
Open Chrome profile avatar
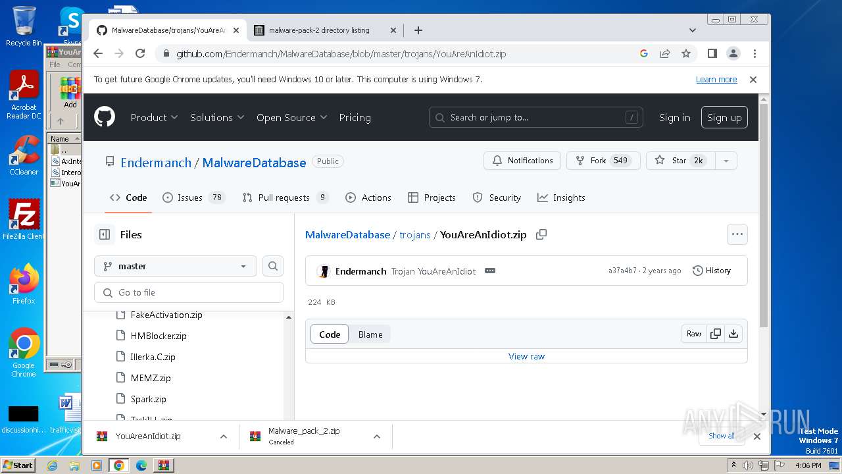pos(733,53)
